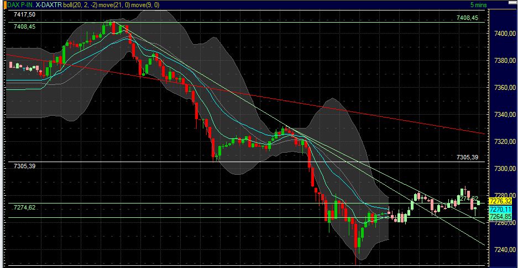This screenshot has height=268, width=518.
Task: Click the 7408,45 label above the 7400,00 tick
Action: click(467, 18)
